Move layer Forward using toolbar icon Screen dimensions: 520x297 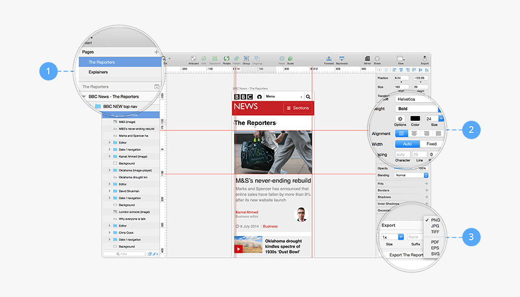coord(329,59)
